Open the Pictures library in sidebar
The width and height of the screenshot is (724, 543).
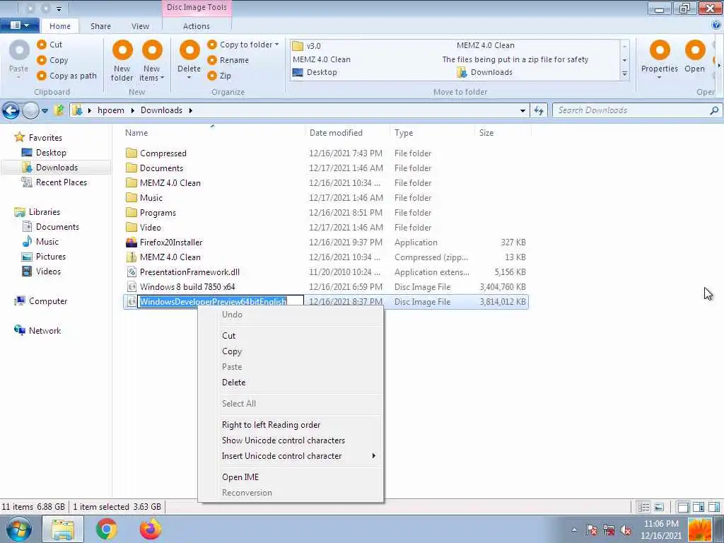(51, 257)
